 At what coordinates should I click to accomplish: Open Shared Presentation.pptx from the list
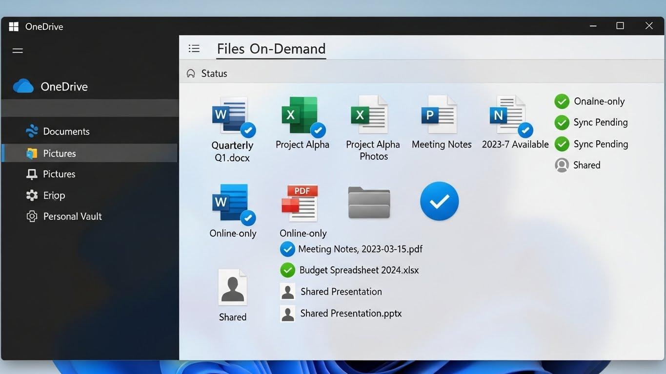click(351, 313)
